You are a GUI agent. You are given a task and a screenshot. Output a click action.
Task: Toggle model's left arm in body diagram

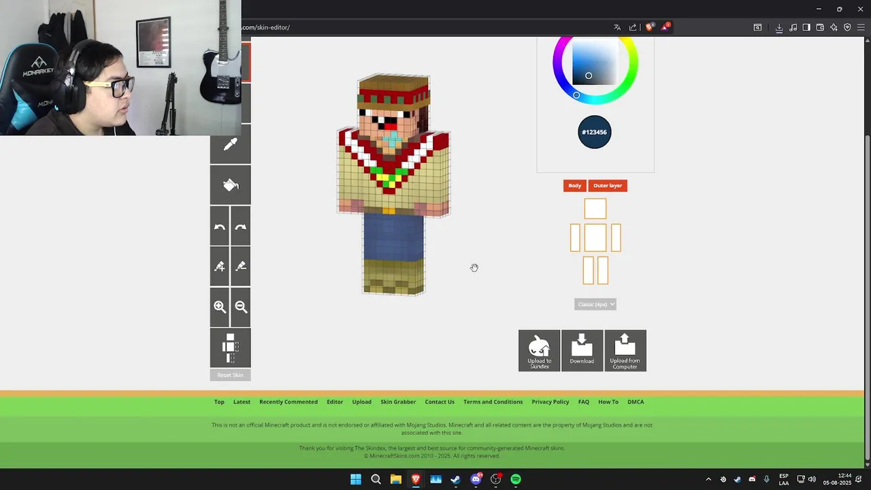(616, 238)
